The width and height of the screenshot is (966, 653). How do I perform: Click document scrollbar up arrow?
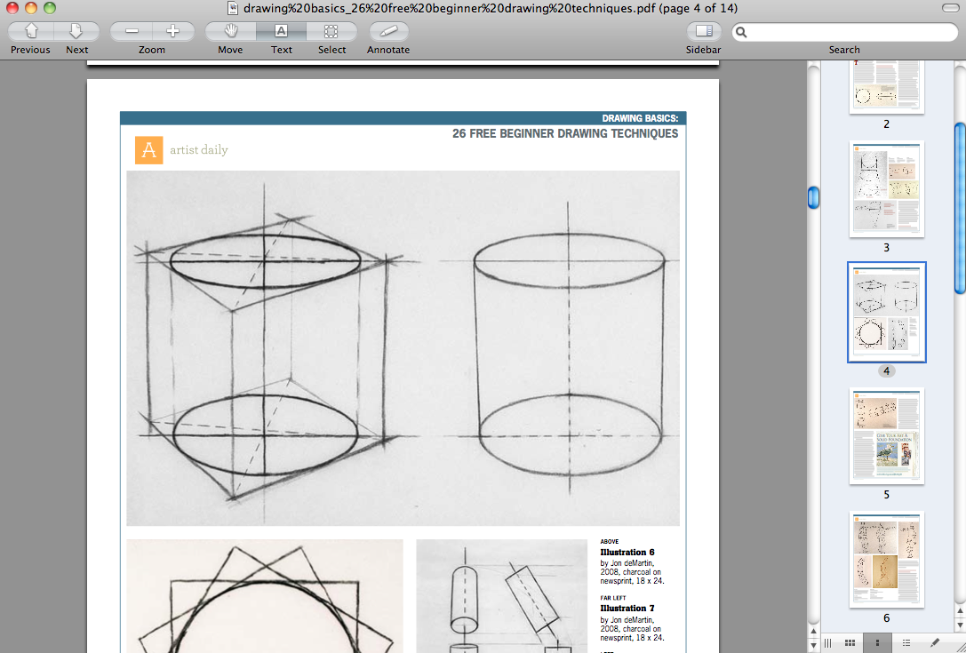coord(813,631)
